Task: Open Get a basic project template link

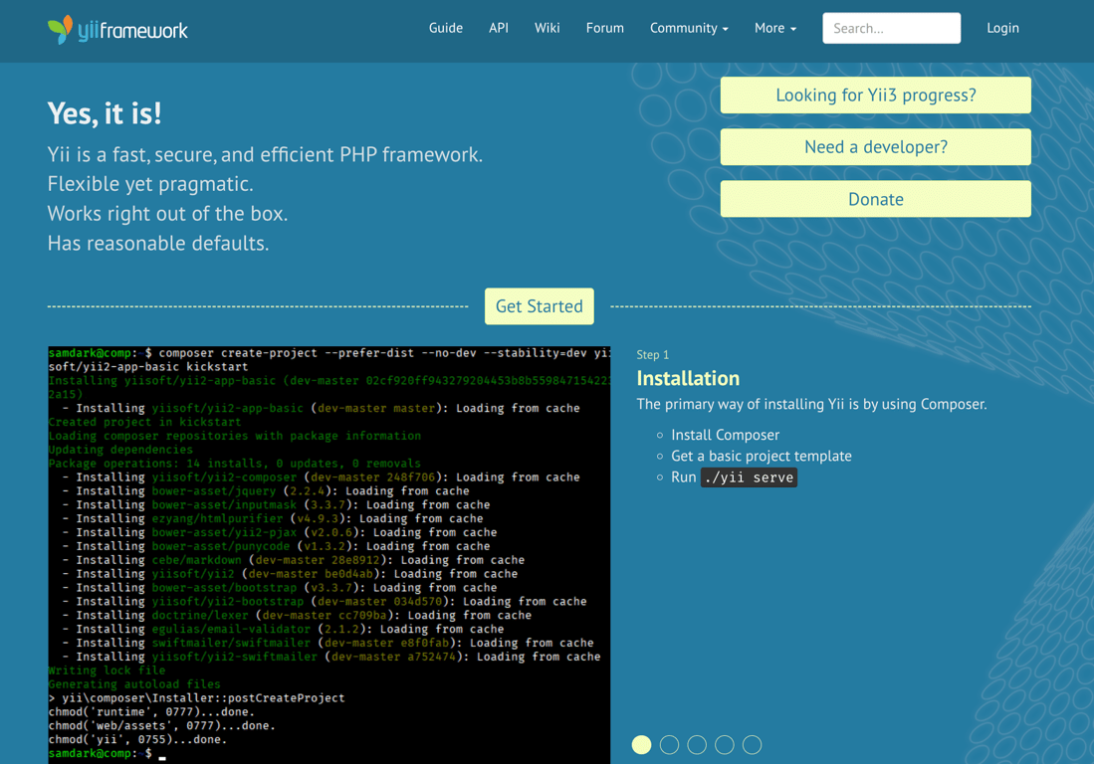Action: [x=762, y=456]
